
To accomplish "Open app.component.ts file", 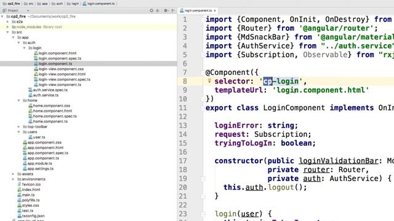I will (41, 158).
